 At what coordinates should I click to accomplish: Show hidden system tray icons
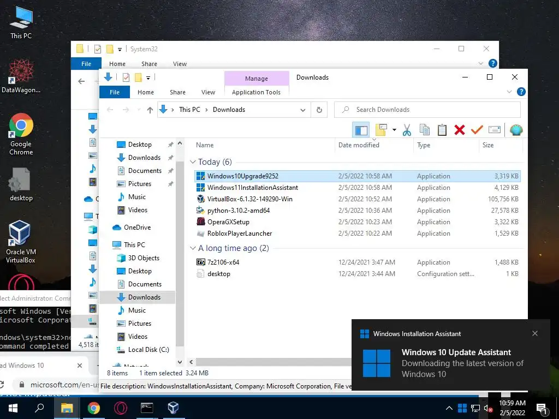[x=449, y=408]
